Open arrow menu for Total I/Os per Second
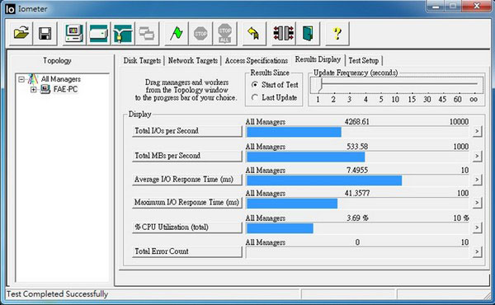Screen dimensions: 495x305 [477, 130]
